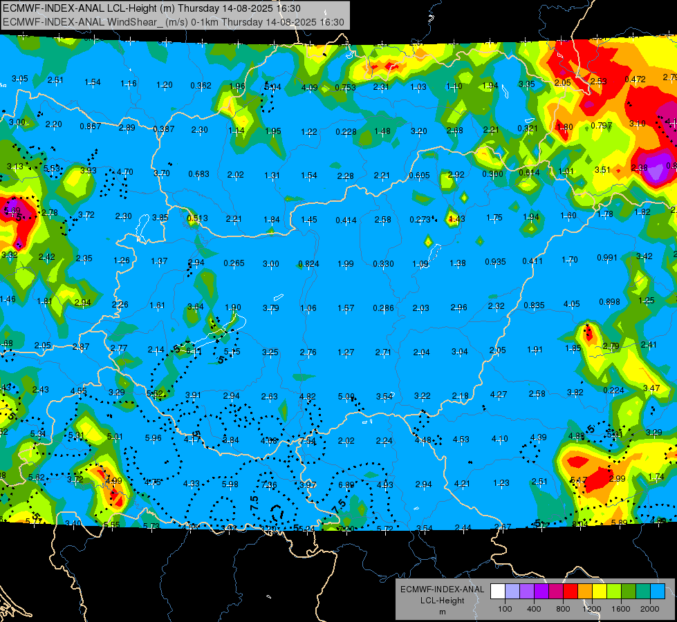
Task: Pick the pale lavender swatch in the legend
Action: point(512,592)
